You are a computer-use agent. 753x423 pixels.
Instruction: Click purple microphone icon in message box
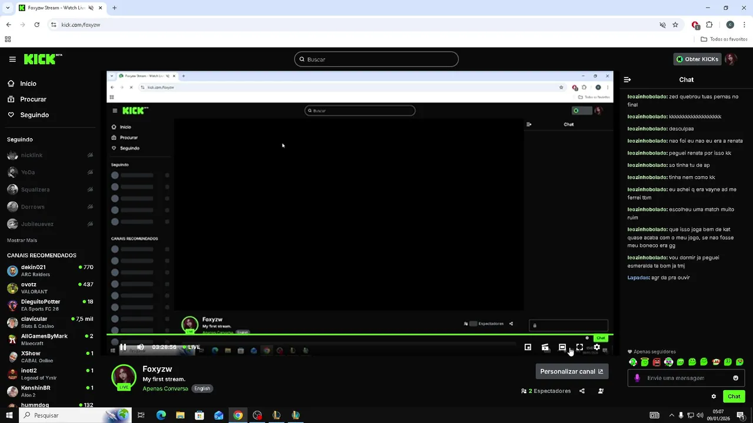pyautogui.click(x=637, y=378)
